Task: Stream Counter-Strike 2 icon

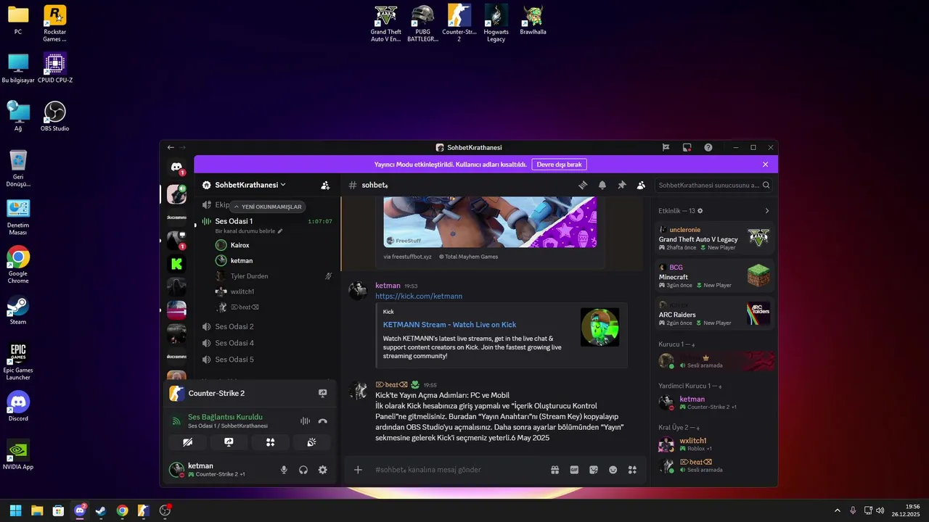Action: (x=322, y=393)
